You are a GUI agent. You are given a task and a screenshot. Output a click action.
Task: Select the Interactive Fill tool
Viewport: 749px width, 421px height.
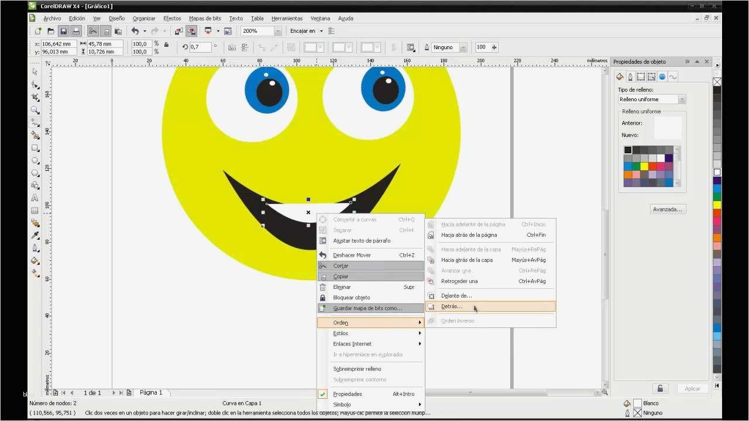[35, 273]
